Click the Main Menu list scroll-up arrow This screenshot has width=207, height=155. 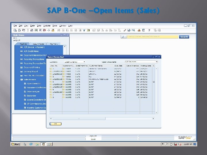pos(65,47)
